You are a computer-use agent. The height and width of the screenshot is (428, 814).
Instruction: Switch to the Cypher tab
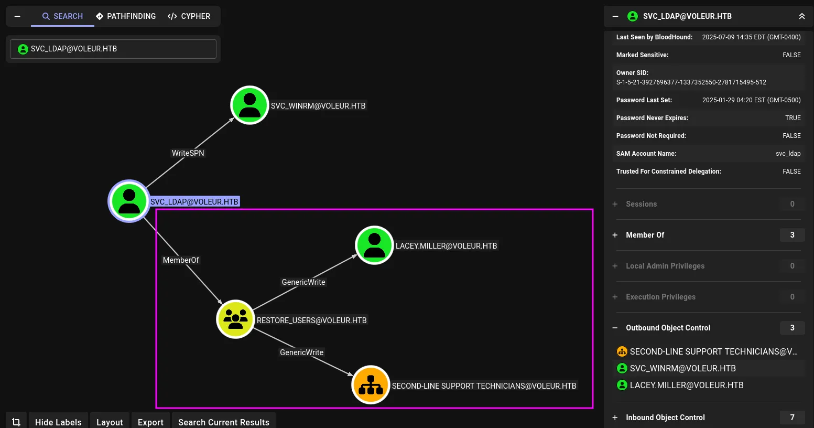tap(189, 16)
